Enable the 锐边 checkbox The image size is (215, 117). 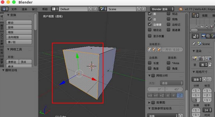(x=168, y=13)
